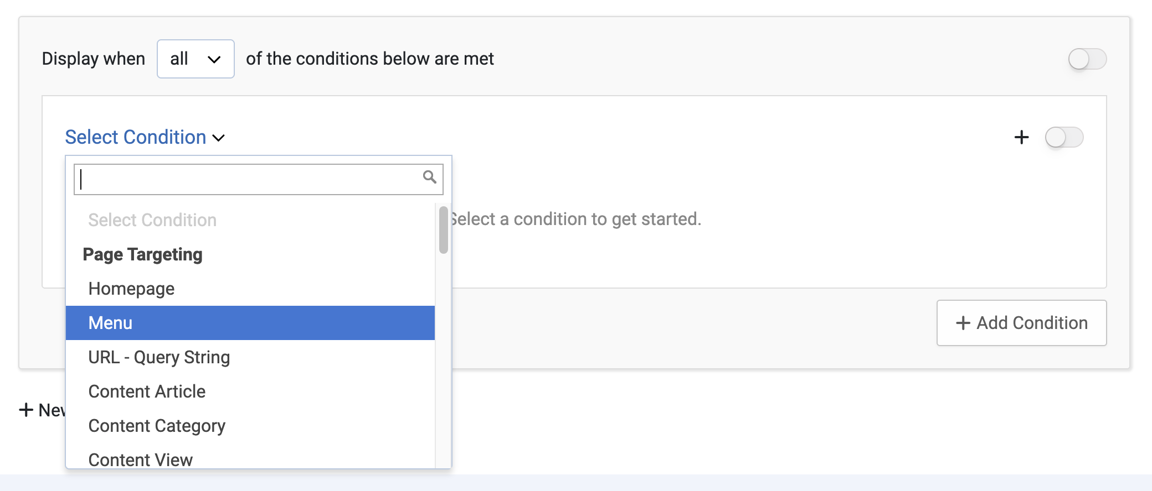1152x491 pixels.
Task: Click the Page Targeting group header
Action: (142, 254)
